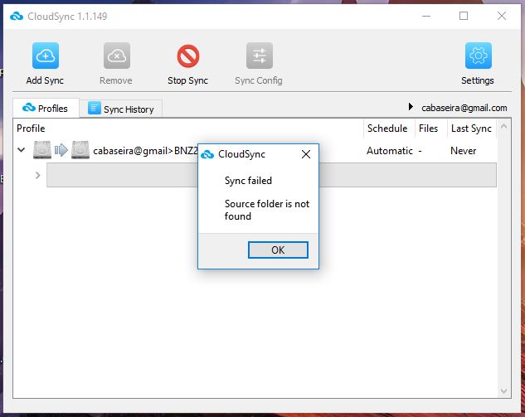Switch to the Sync History tab
The image size is (525, 417).
pyautogui.click(x=121, y=109)
